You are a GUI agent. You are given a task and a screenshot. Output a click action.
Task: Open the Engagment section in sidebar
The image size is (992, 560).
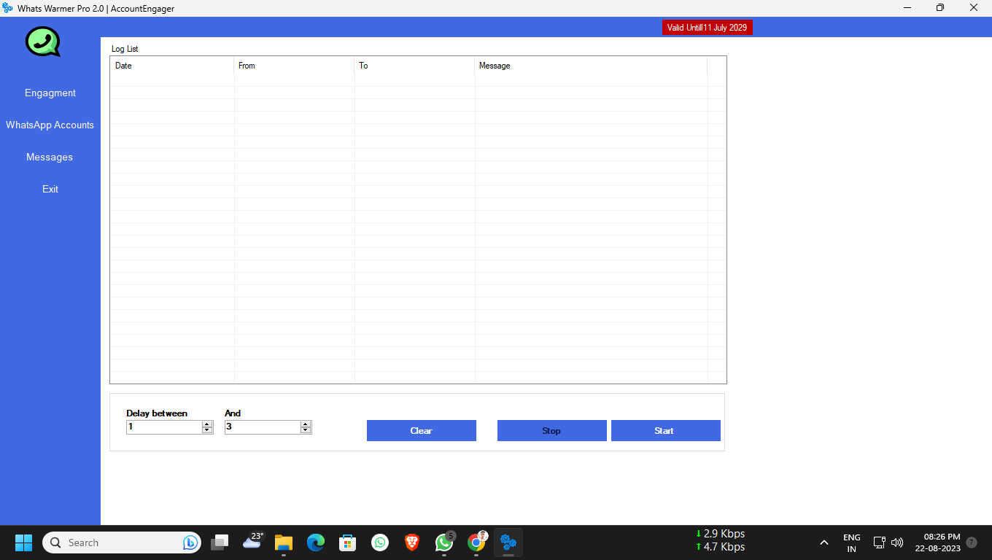pos(50,93)
